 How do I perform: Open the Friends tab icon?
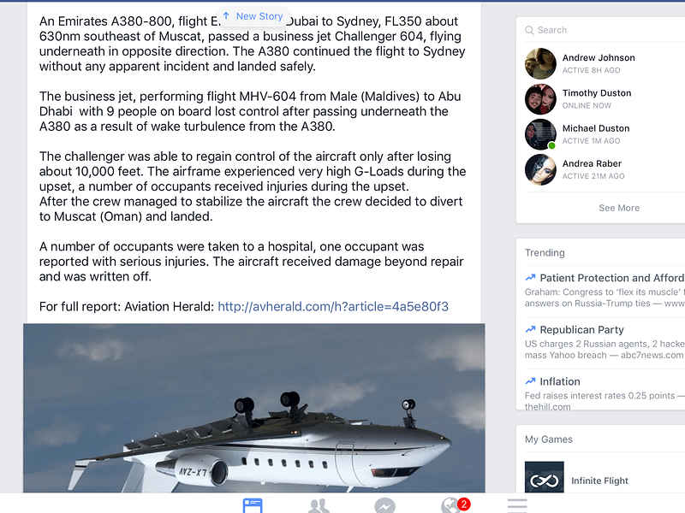coord(319,506)
